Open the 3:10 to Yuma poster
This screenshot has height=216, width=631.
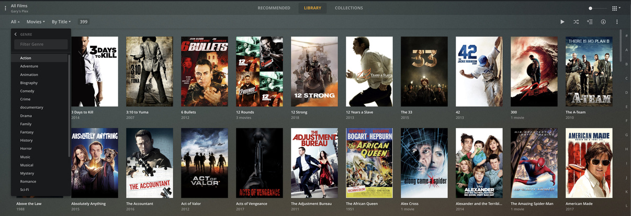(x=150, y=71)
